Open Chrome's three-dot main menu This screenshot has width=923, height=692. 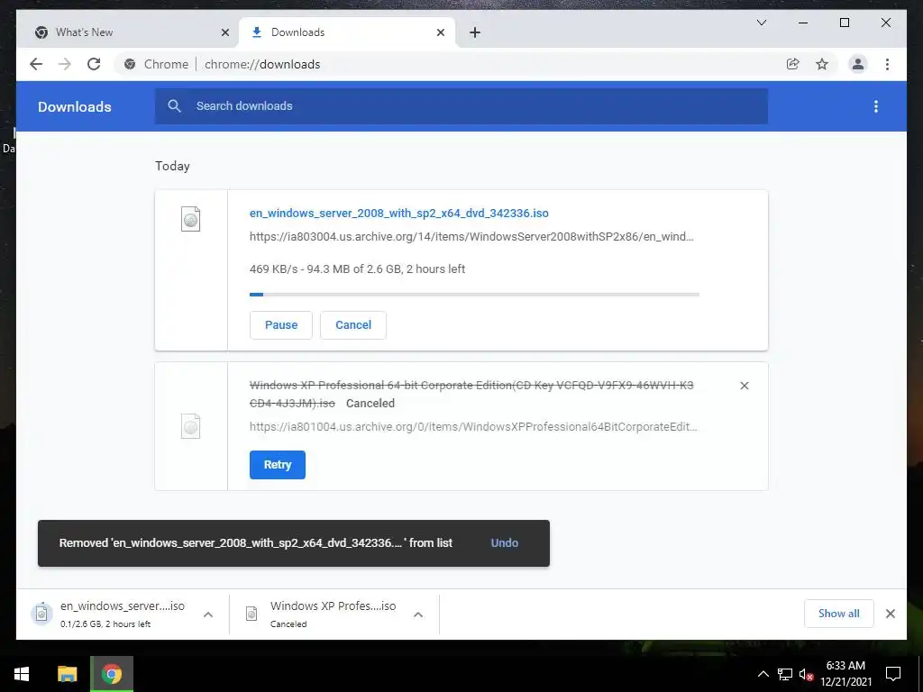click(887, 64)
